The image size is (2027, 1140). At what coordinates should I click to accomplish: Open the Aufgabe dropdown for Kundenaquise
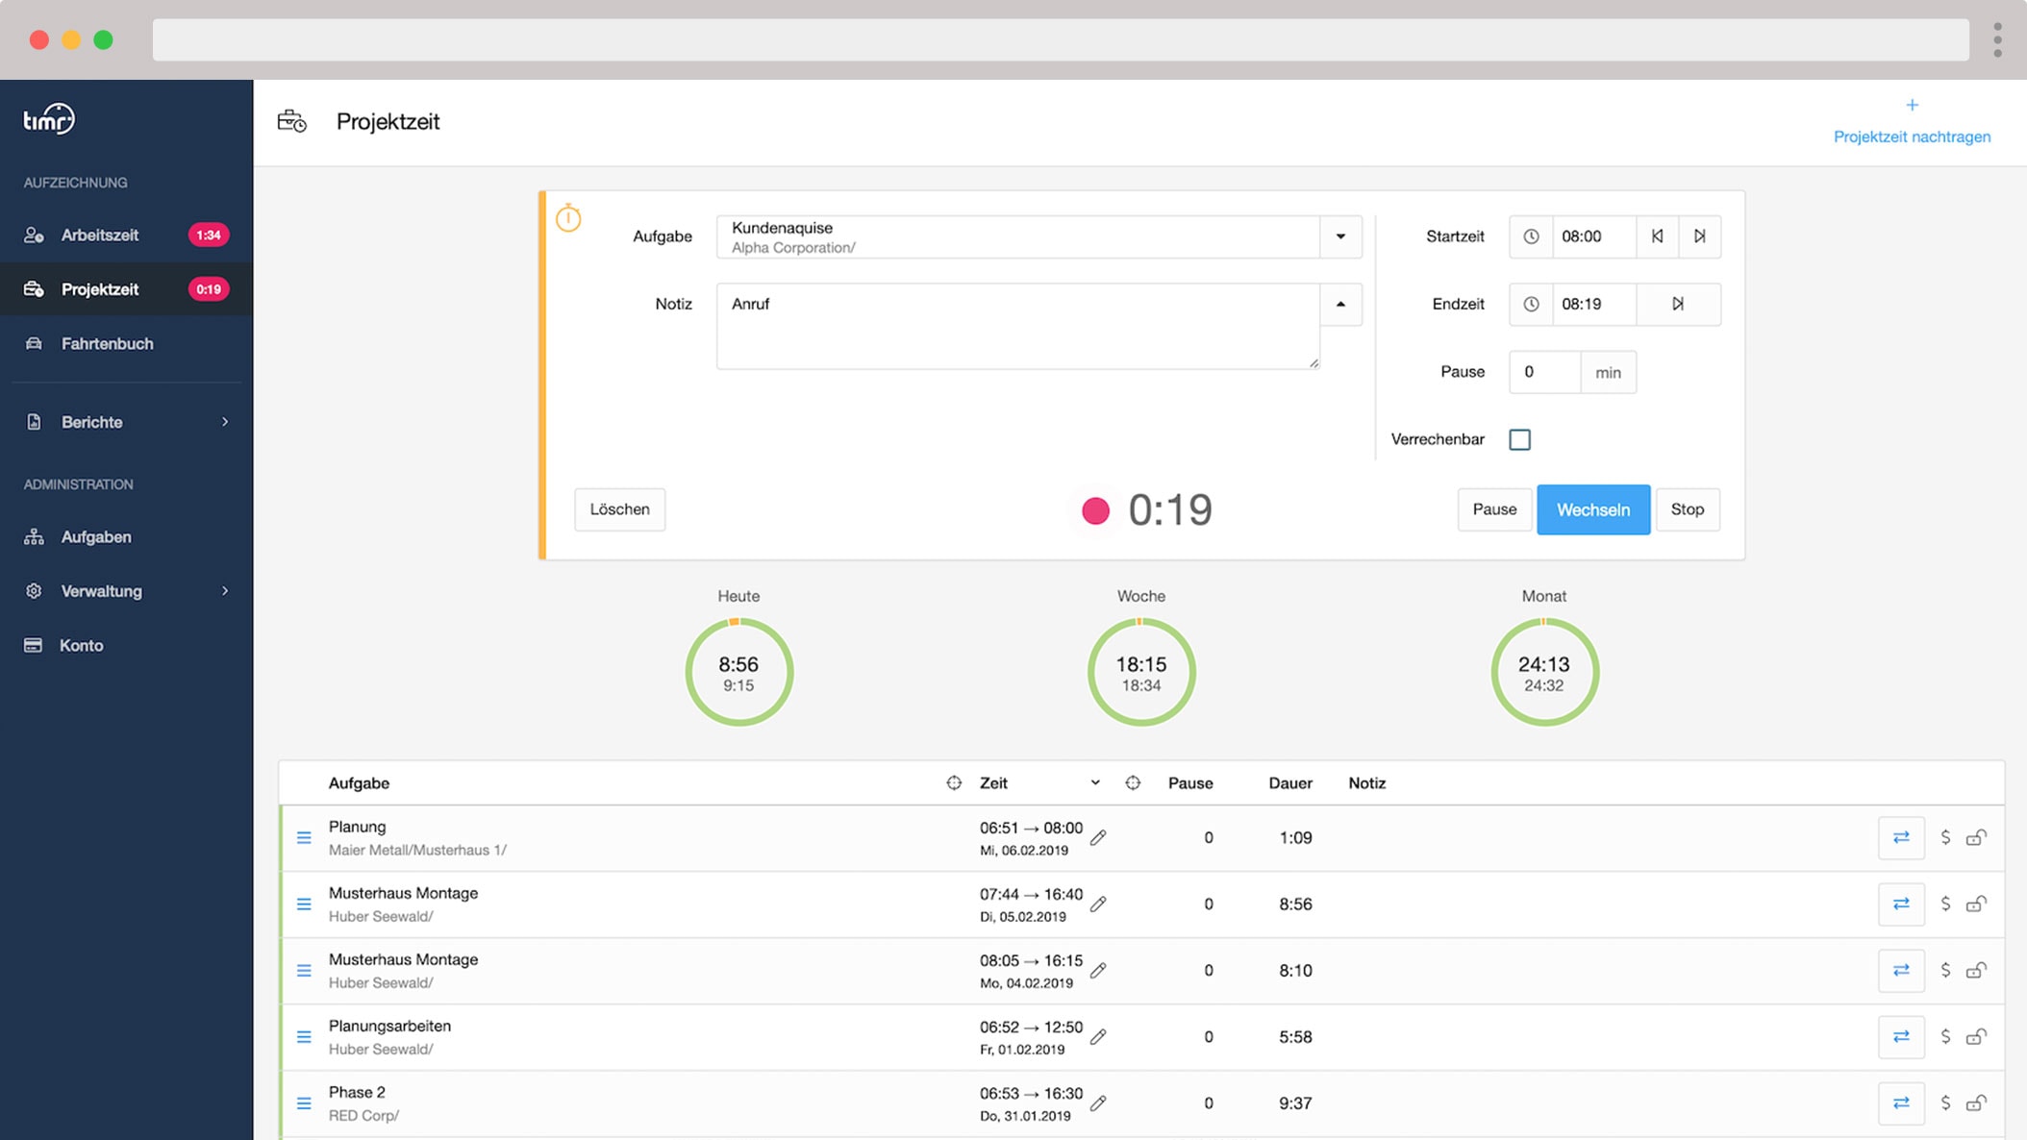click(1340, 236)
